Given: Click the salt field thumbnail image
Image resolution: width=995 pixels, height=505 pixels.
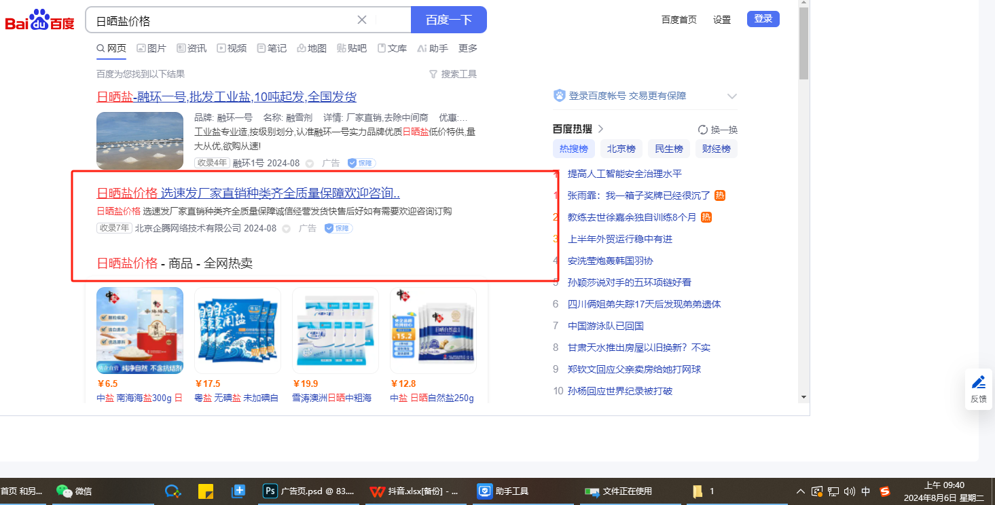Looking at the screenshot, I should [140, 141].
